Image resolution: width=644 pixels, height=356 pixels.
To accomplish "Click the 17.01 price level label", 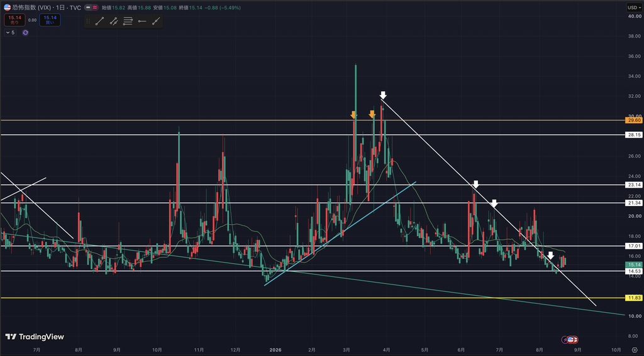I will pos(634,246).
